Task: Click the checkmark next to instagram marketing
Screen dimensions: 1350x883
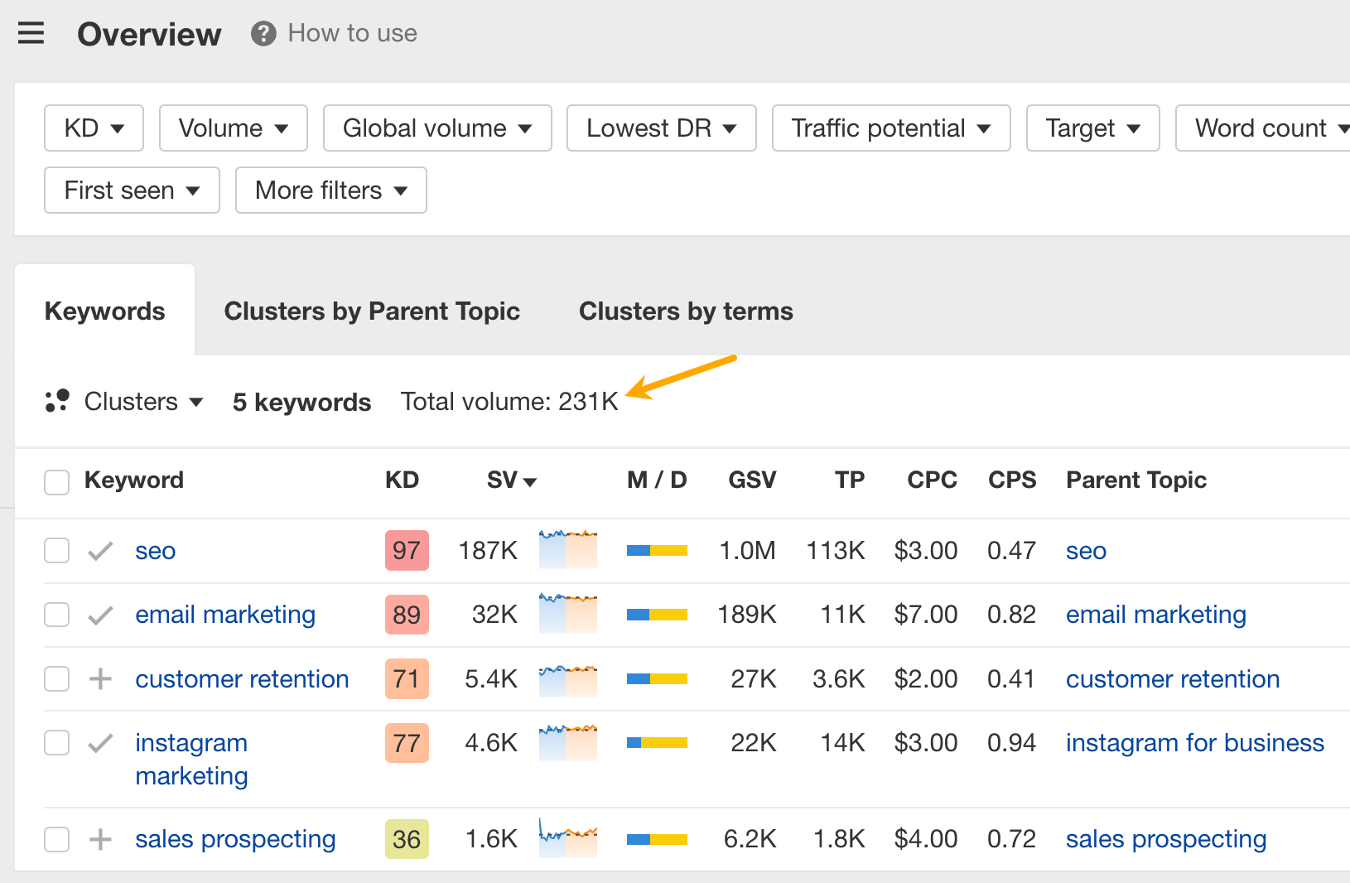Action: [99, 743]
